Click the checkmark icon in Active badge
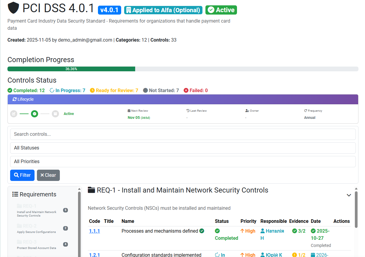The width and height of the screenshot is (365, 257). (x=211, y=10)
